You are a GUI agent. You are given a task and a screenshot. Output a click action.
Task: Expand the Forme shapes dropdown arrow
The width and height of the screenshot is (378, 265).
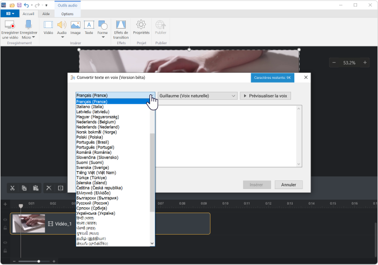pyautogui.click(x=103, y=37)
